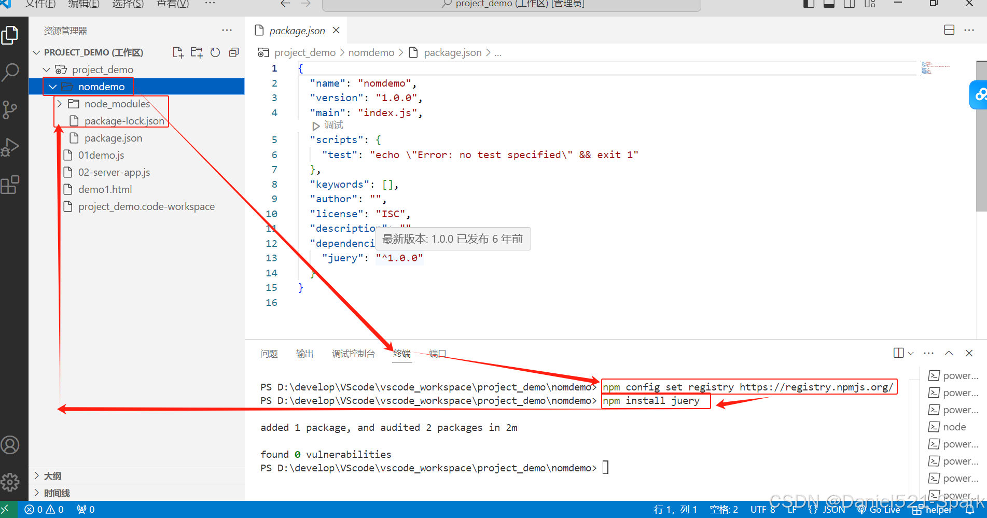
Task: Show errors and warnings in status bar
Action: pos(45,509)
